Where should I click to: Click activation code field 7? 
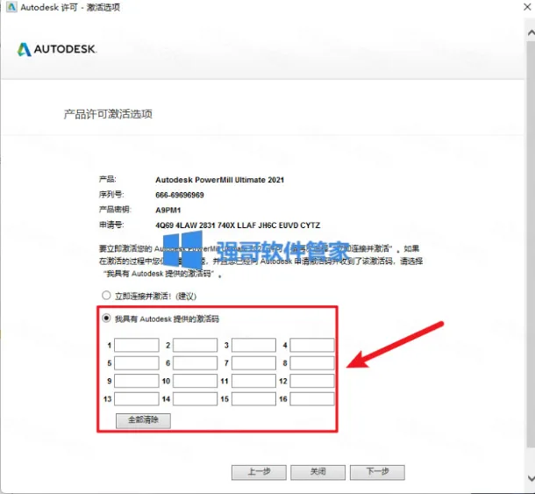253,363
